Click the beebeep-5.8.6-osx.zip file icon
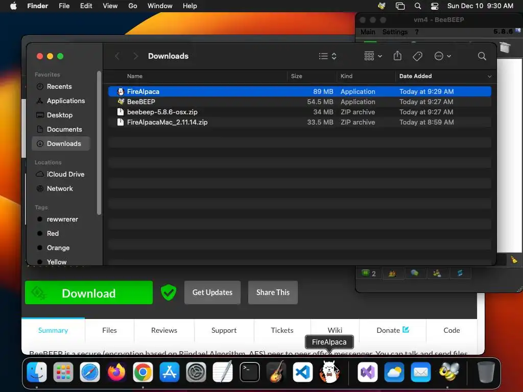 click(121, 112)
